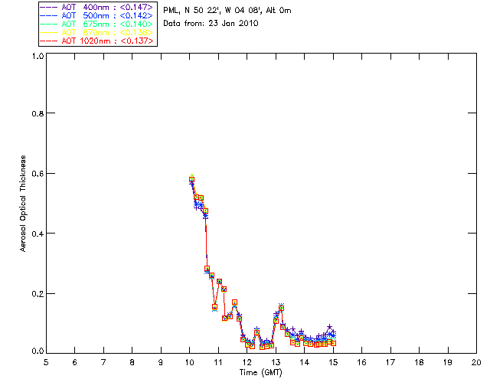Click the 0.0 y-axis tick label
This screenshot has height=392, width=490.
tap(38, 351)
